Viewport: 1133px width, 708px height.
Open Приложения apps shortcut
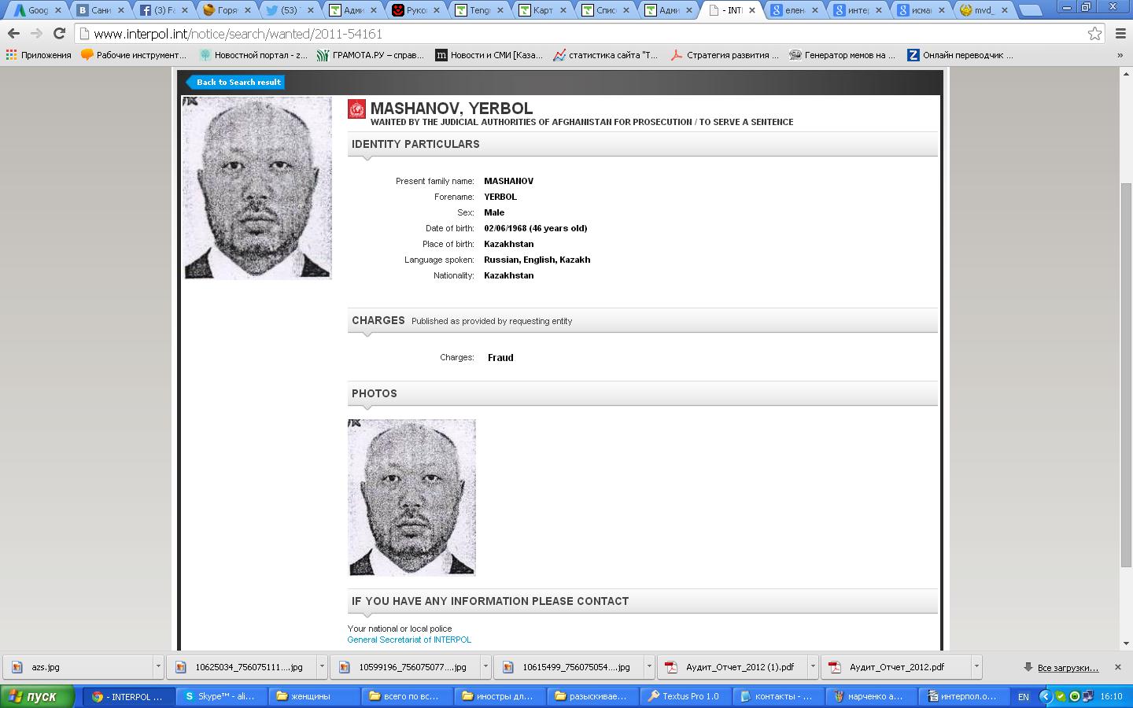click(x=38, y=55)
